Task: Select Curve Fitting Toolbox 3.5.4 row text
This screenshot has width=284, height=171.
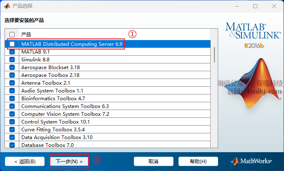Action: [53, 130]
